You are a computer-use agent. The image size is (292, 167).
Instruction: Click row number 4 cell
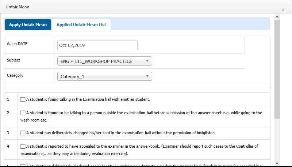coord(11,150)
